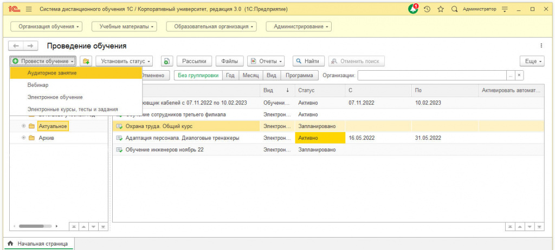Viewport: 555px width, 250px height.
Task: Select Вебинар menu item
Action: tap(76, 85)
